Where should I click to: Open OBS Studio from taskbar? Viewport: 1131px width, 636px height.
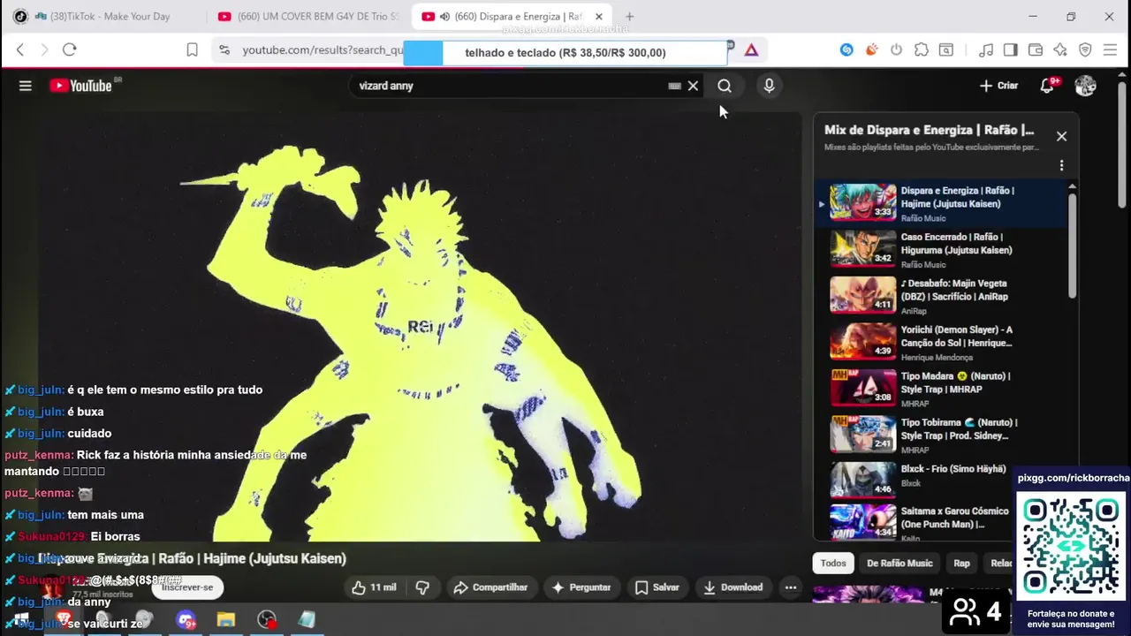click(267, 620)
